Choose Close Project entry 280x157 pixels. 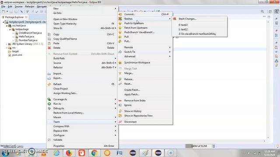(82, 89)
